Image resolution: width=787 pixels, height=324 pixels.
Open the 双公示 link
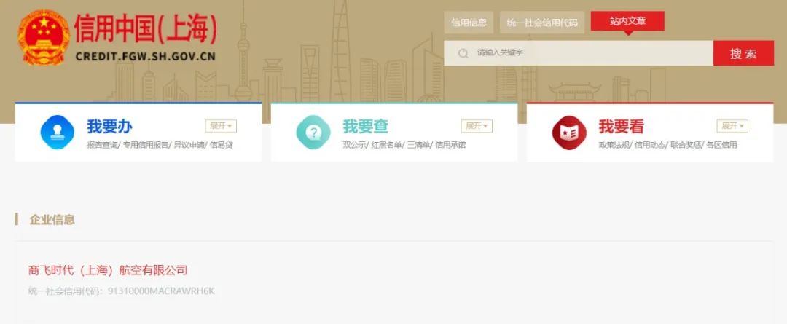click(355, 145)
